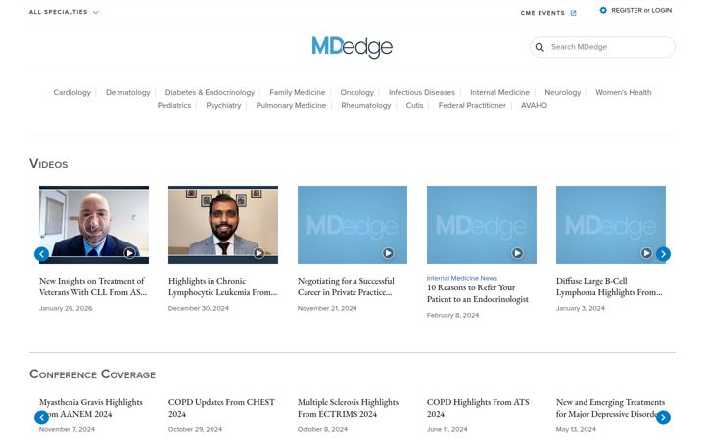Viewport: 705px width, 440px height.
Task: Show next conference coverage items
Action: tap(663, 418)
